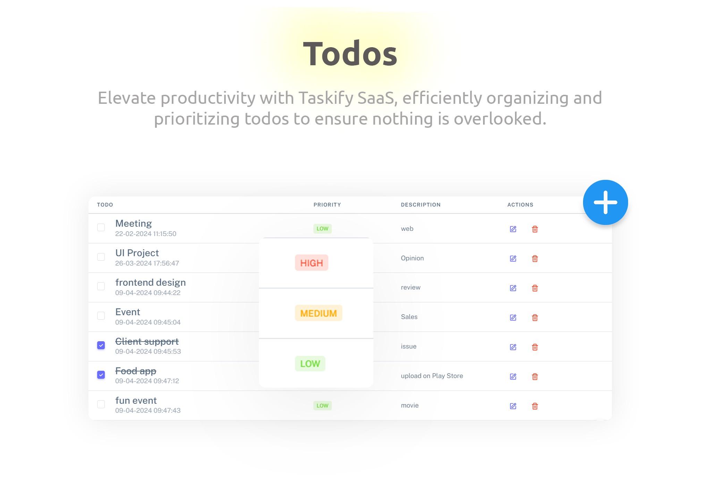Click the PRIORITY column header
Image resolution: width=701 pixels, height=486 pixels.
click(327, 204)
